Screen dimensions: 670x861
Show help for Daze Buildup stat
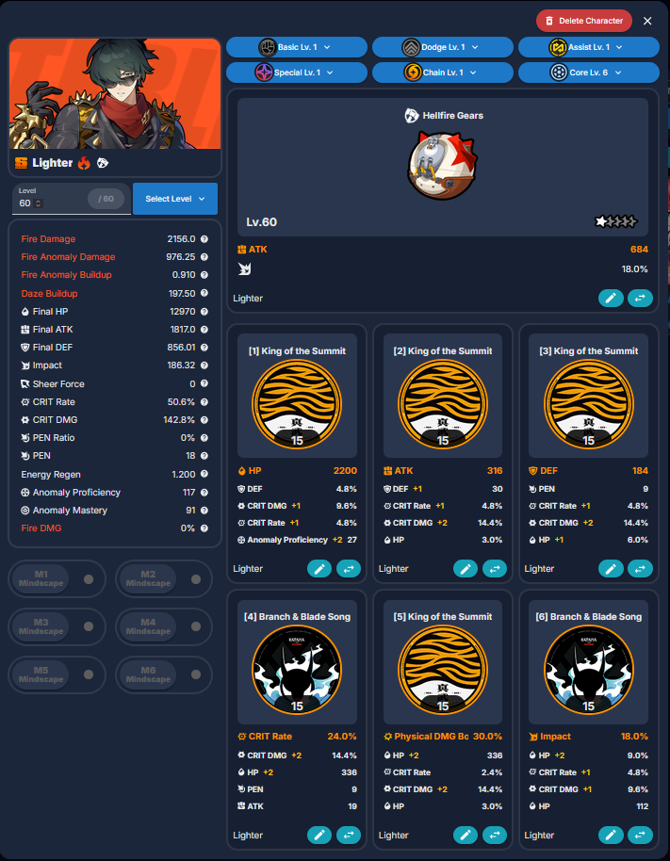[x=204, y=293]
